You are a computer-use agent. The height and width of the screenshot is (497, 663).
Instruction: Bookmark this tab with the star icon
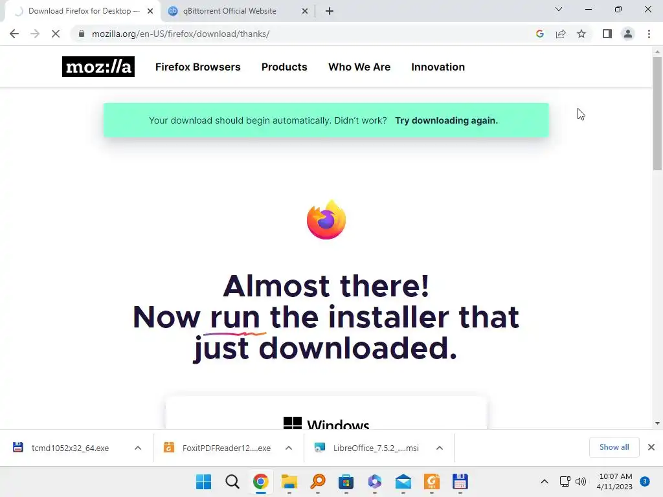[581, 34]
